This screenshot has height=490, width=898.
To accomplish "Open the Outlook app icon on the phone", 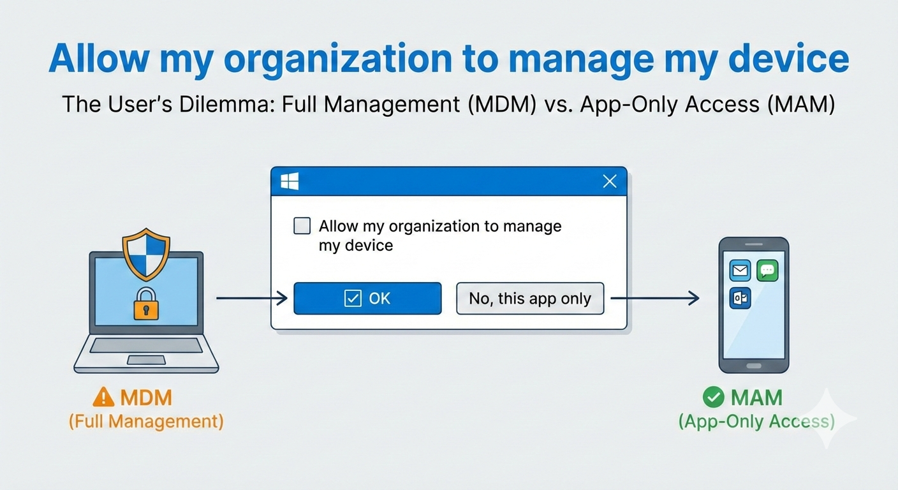I will (740, 298).
